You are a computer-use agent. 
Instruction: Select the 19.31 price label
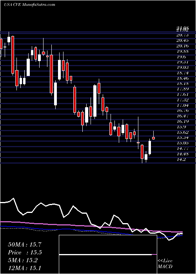tap(183, 62)
